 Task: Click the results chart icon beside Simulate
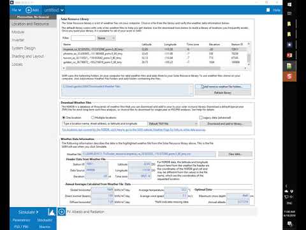click(51, 212)
